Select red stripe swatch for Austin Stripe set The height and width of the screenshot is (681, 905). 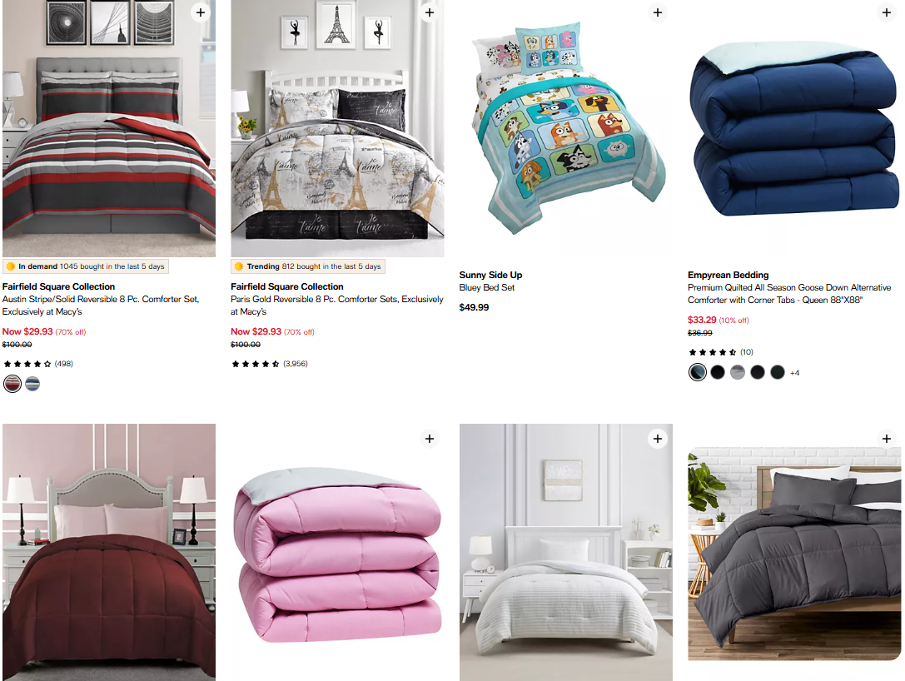(12, 384)
